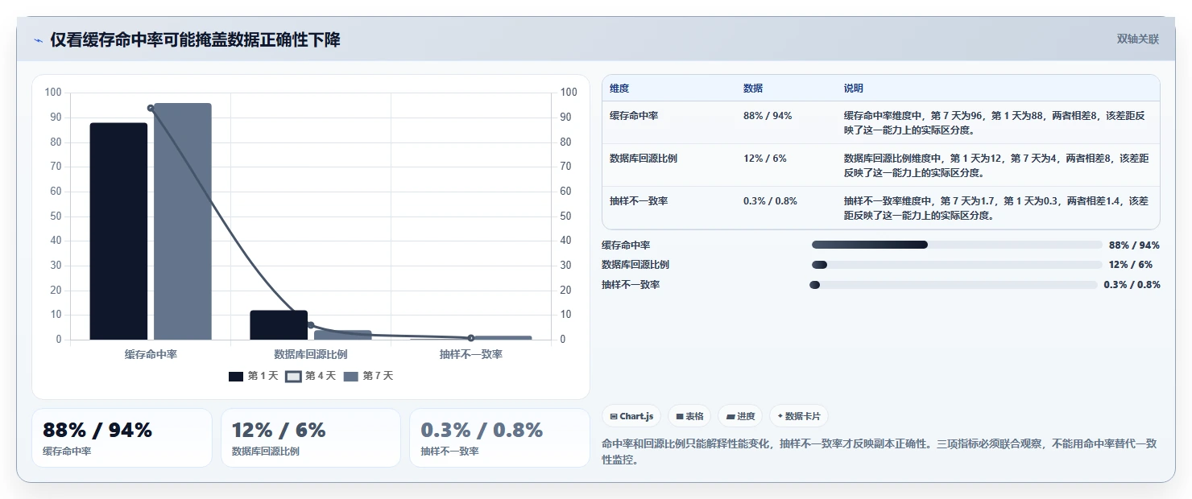The height and width of the screenshot is (499, 1192).
Task: Click the 88% / 94% table cell
Action: (768, 116)
